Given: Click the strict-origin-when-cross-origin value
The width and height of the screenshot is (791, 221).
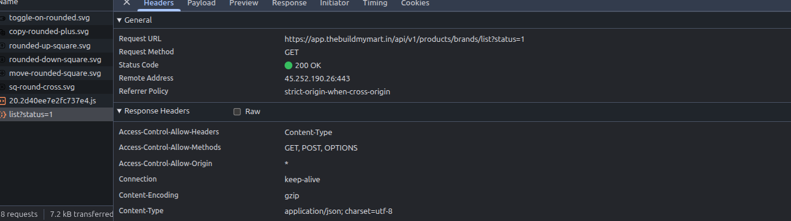Looking at the screenshot, I should click(337, 91).
